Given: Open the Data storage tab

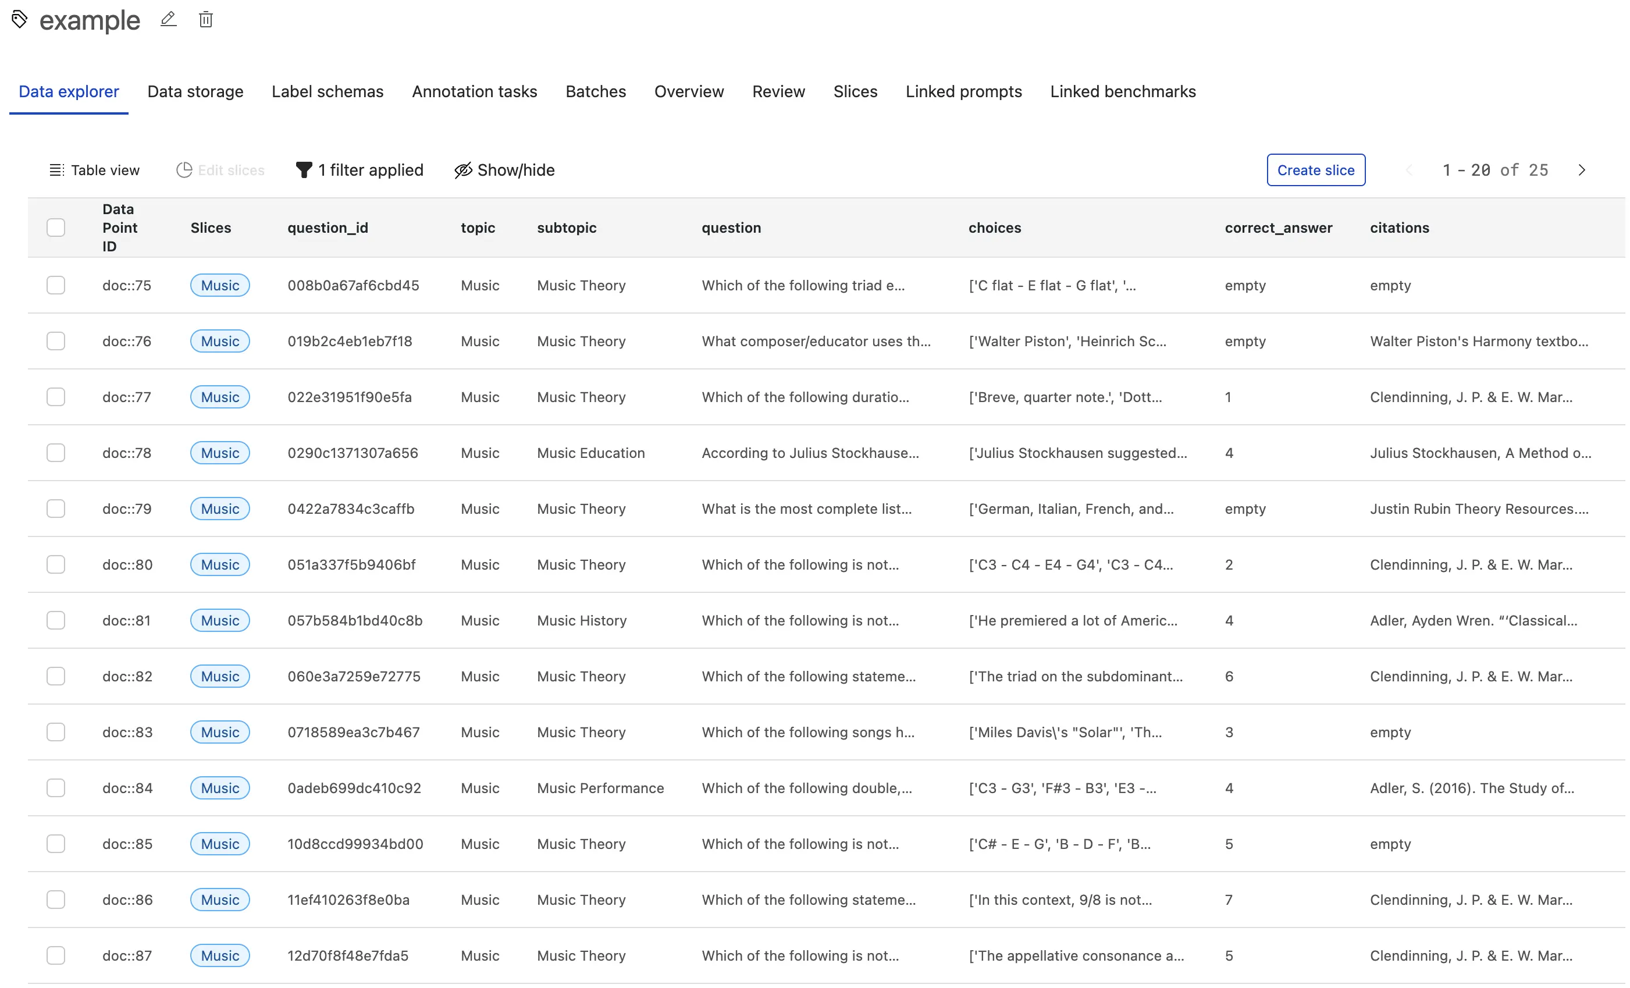Looking at the screenshot, I should click(195, 91).
